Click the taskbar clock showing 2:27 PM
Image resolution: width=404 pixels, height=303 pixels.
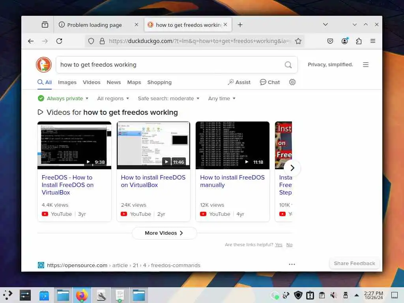(373, 295)
